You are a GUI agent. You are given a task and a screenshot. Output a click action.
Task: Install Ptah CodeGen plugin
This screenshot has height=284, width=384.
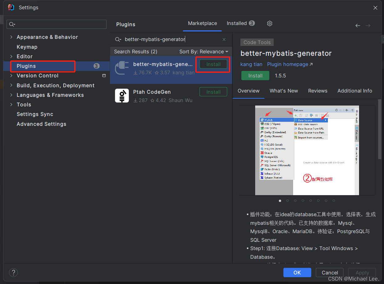(x=213, y=92)
